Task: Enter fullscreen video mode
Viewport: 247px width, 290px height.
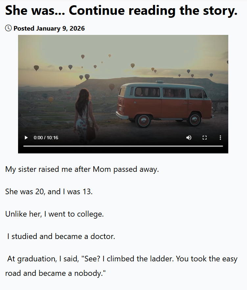Action: point(205,138)
